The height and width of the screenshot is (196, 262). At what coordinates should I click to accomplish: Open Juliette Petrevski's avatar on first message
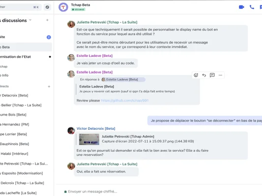click(x=71, y=24)
